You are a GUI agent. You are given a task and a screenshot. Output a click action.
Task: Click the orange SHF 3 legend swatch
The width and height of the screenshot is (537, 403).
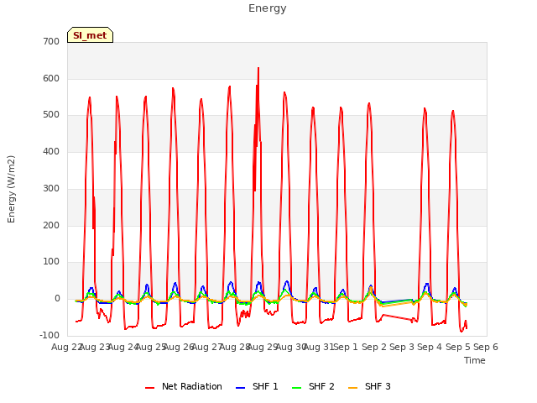[353, 388]
